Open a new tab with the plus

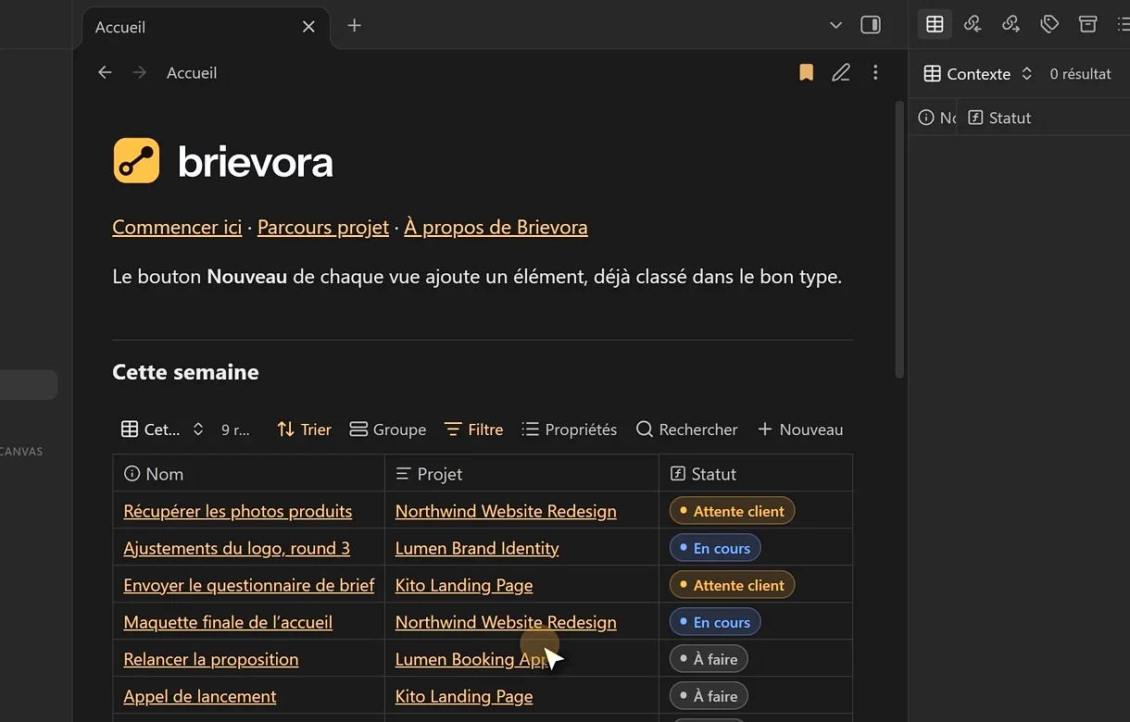[354, 26]
